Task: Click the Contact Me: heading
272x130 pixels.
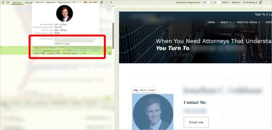Action: tap(195, 102)
